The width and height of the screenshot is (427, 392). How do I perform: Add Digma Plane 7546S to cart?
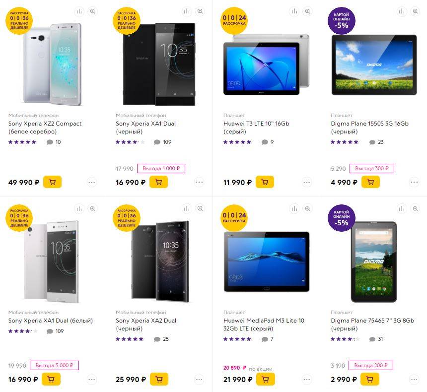[x=370, y=380]
